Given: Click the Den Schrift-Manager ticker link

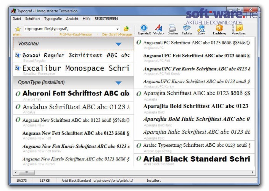Looking at the screenshot, I should point(117,34).
